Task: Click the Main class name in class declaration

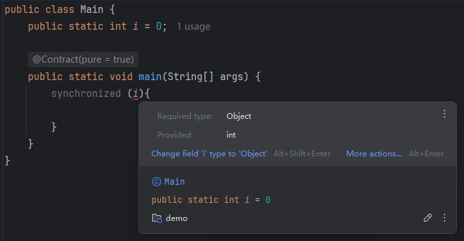Action: [92, 10]
